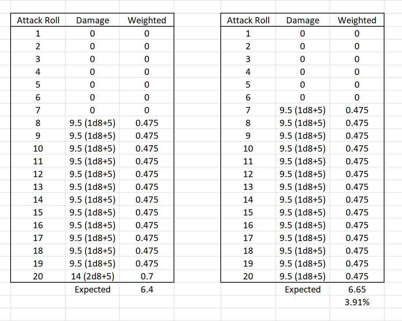Click the 6.4 expected value cell

tap(147, 289)
